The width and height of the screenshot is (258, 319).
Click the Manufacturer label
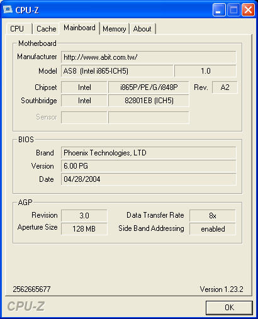tap(37, 57)
